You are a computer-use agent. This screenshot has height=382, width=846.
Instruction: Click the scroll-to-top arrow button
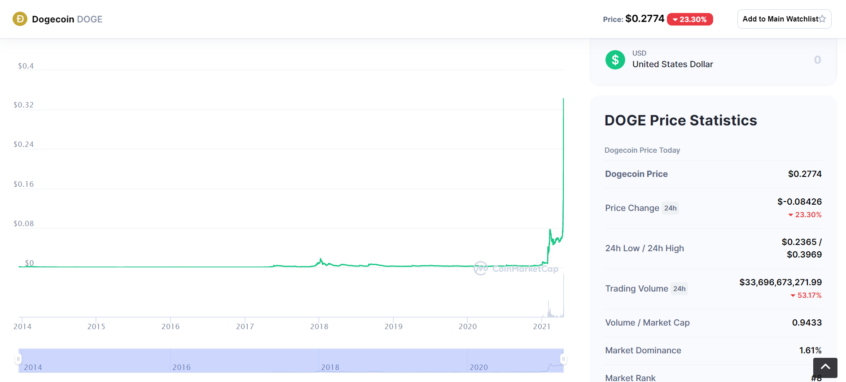click(825, 368)
